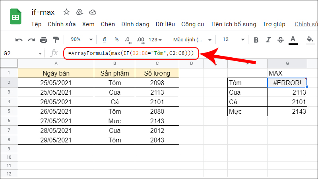Select the Paint format roller tool
The height and width of the screenshot is (179, 318).
pos(56,40)
